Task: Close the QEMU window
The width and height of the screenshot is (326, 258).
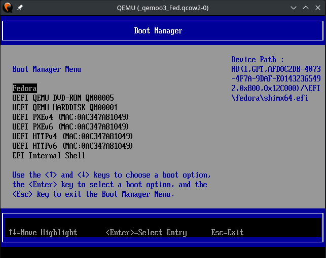Action: [317, 8]
